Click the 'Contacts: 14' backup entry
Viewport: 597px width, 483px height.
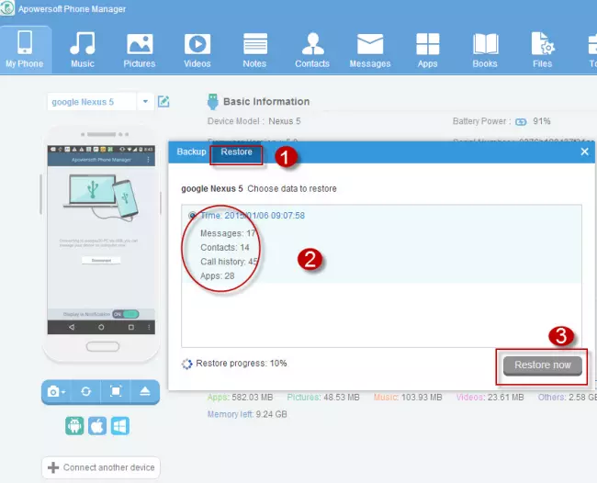[x=225, y=247]
